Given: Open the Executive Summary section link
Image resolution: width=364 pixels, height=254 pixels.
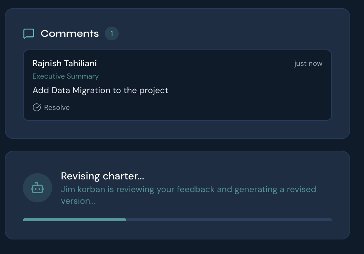Looking at the screenshot, I should pyautogui.click(x=66, y=76).
